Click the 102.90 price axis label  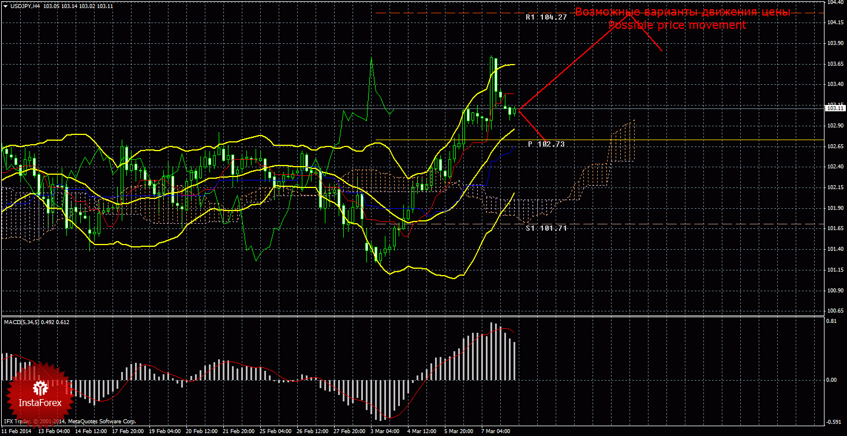(835, 126)
